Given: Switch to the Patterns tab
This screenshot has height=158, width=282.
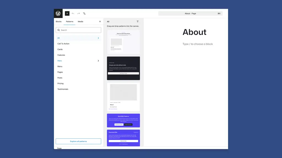Looking at the screenshot, I should 70,21.
